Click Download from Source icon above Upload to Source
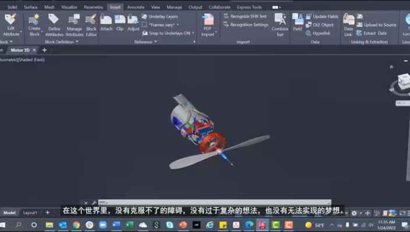 click(360, 16)
